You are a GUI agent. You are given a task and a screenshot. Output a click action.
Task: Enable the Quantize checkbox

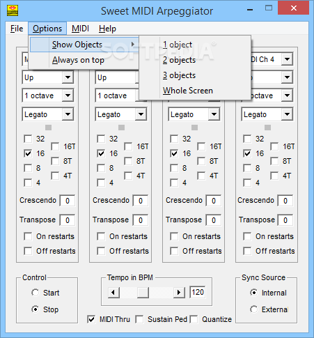(194, 319)
